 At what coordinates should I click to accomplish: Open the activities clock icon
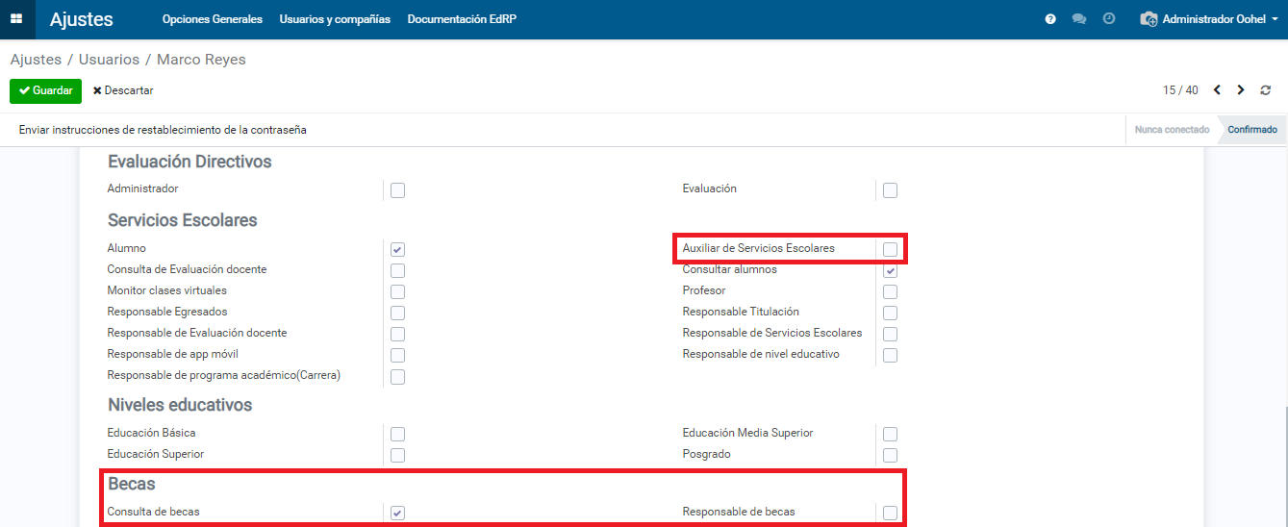tap(1109, 19)
